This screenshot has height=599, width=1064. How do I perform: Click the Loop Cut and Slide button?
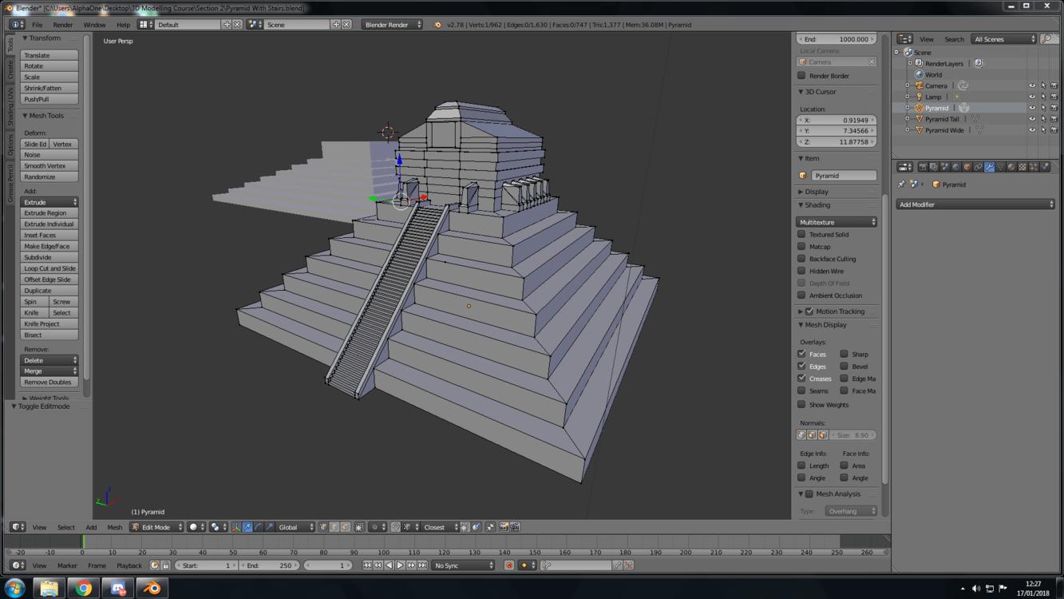(49, 268)
